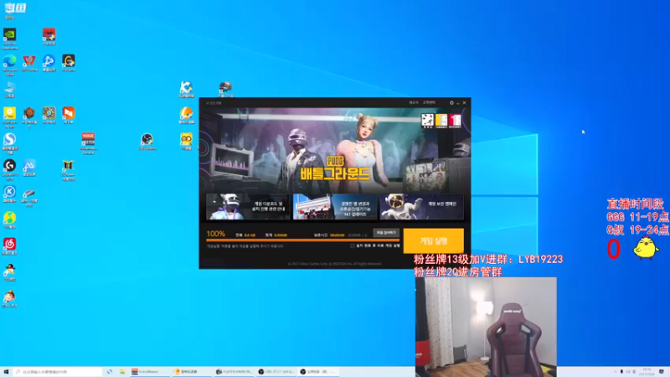The height and width of the screenshot is (377, 670).
Task: Open the 14.1 update news banner
Action: [335, 207]
